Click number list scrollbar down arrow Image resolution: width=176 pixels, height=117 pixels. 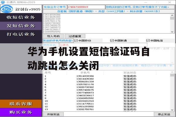172,32
